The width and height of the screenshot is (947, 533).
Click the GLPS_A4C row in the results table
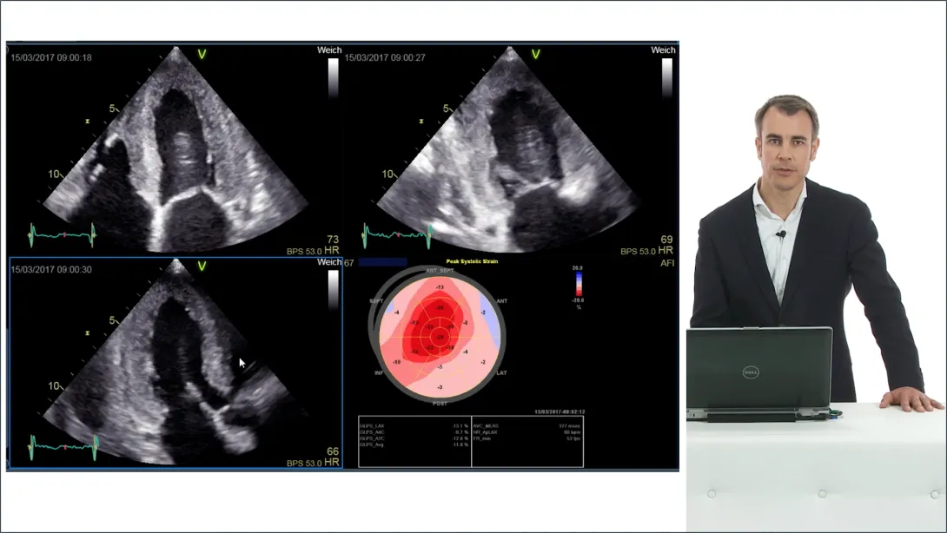(414, 432)
